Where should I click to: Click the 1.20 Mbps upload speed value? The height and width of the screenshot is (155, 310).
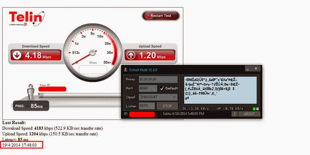click(152, 55)
